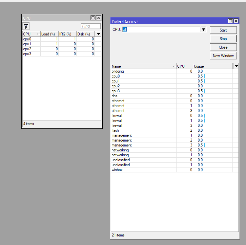The image size is (246, 245).
Task: Select the dns row in Profile
Action: coord(175,96)
